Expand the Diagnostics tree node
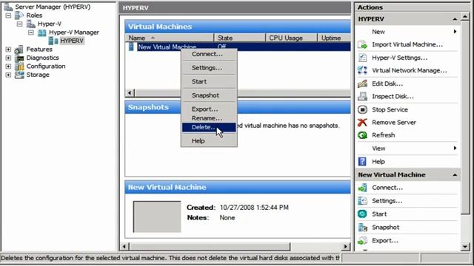 tap(8, 58)
